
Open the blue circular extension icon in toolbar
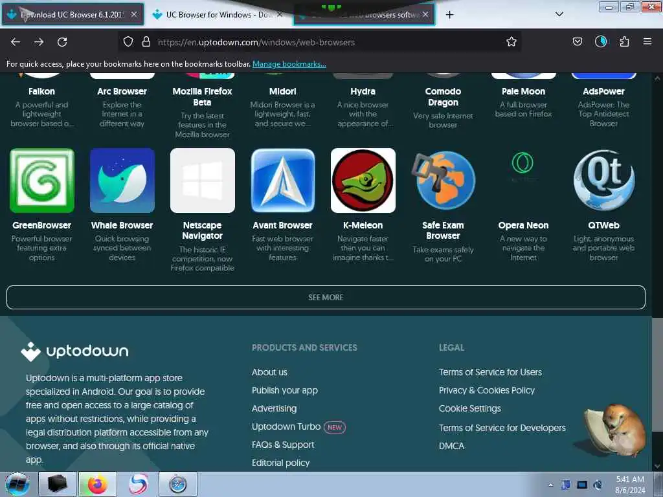601,41
